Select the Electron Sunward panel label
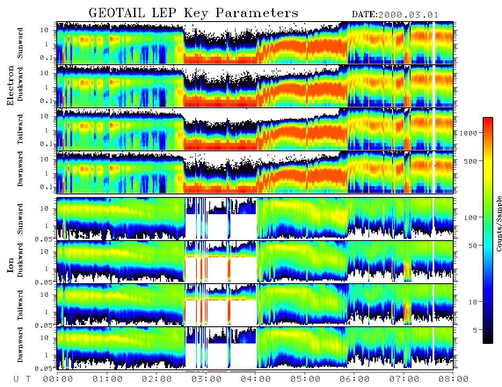 tap(20, 43)
